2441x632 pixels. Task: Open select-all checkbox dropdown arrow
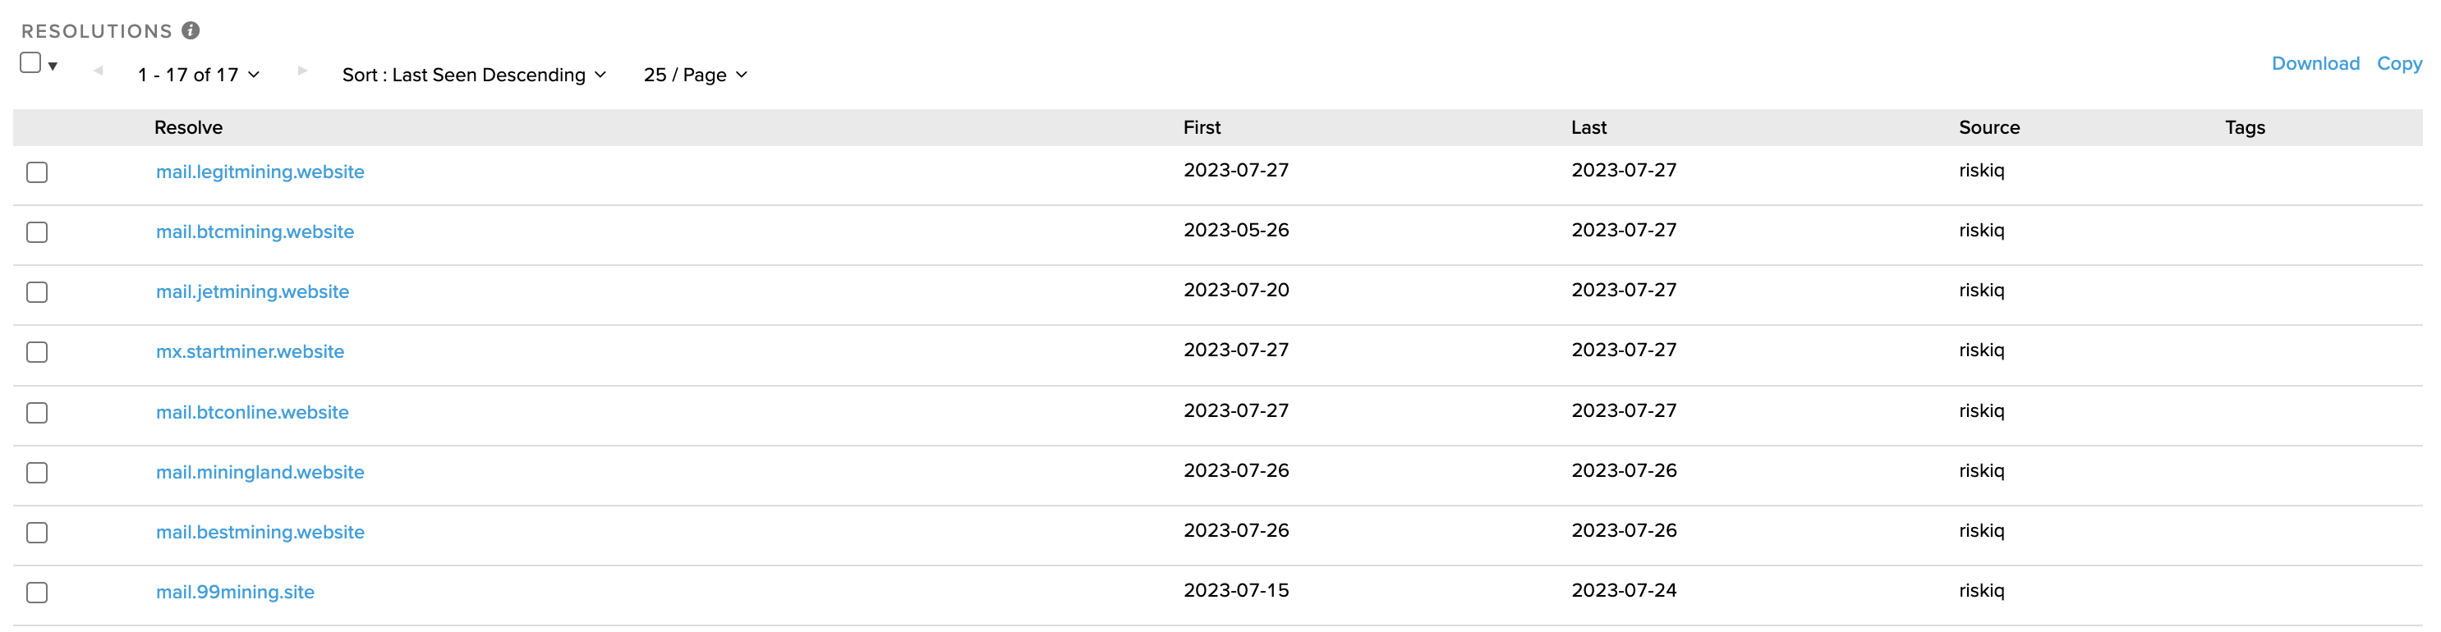53,66
